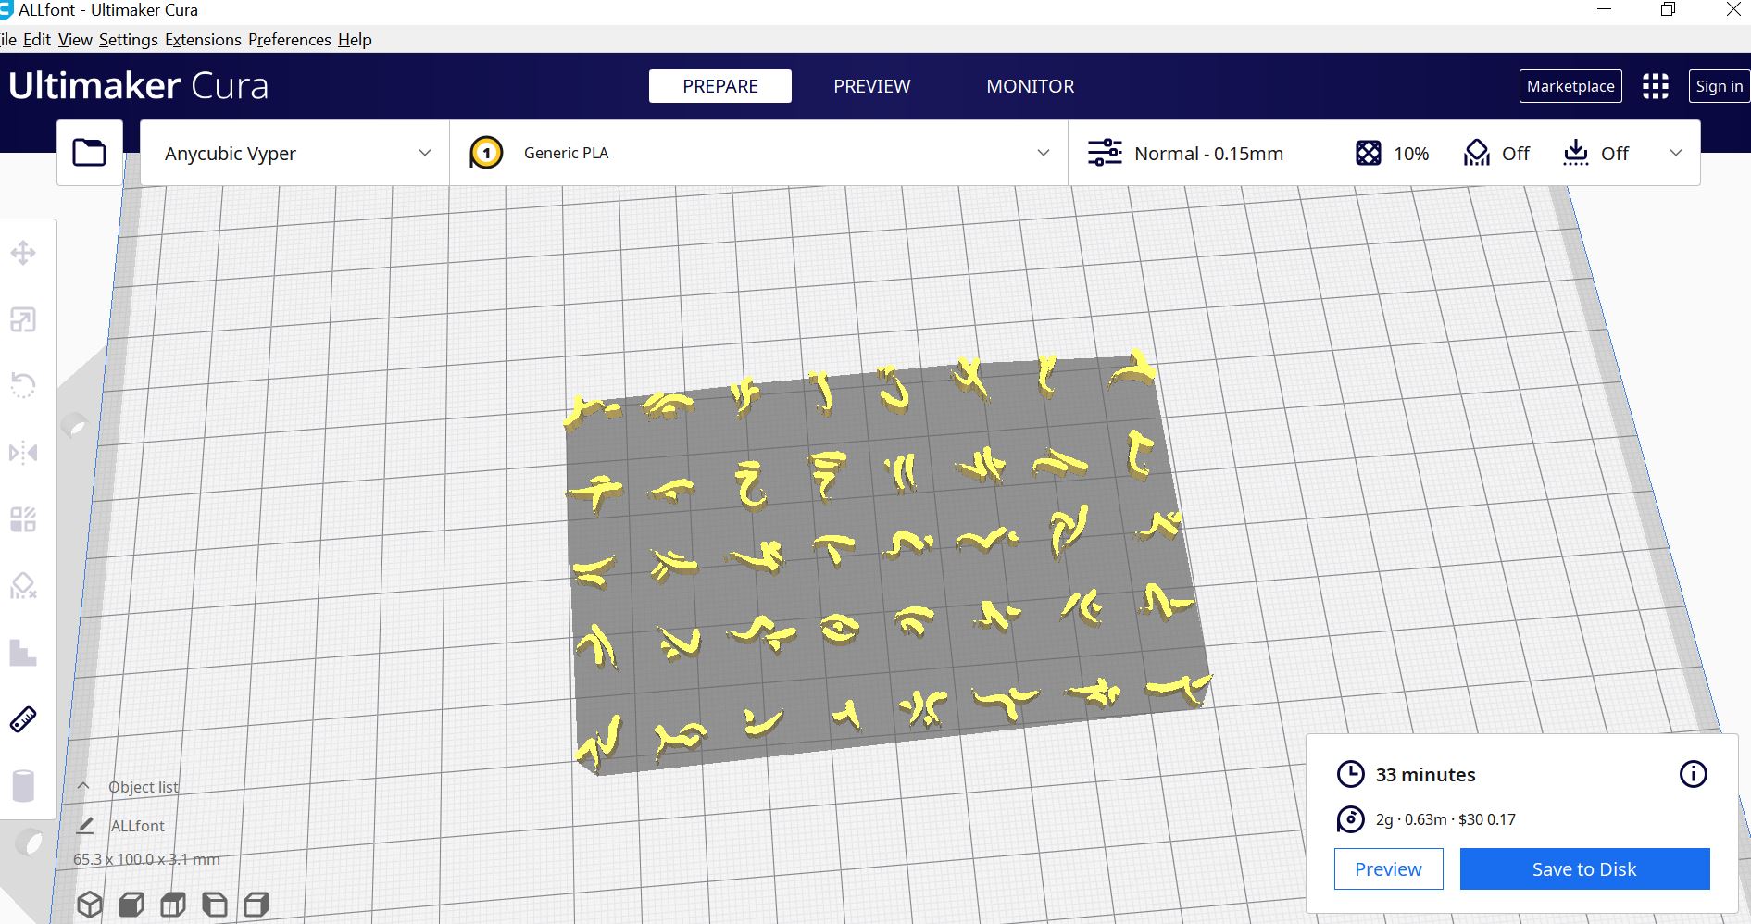Click the staircase-shaped tool icon in sidebar
The width and height of the screenshot is (1751, 924).
(23, 653)
